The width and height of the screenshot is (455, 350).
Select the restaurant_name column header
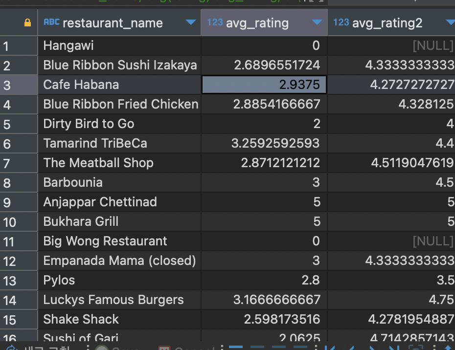coord(119,22)
